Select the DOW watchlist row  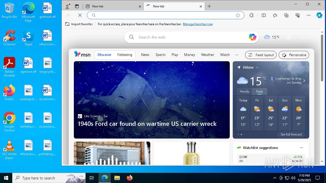(x=271, y=159)
